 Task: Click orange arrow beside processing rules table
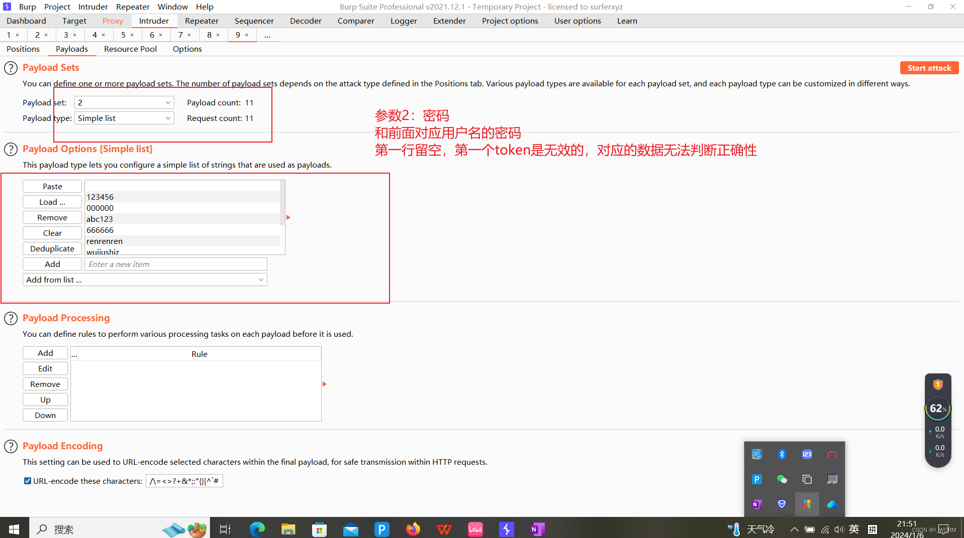[325, 384]
